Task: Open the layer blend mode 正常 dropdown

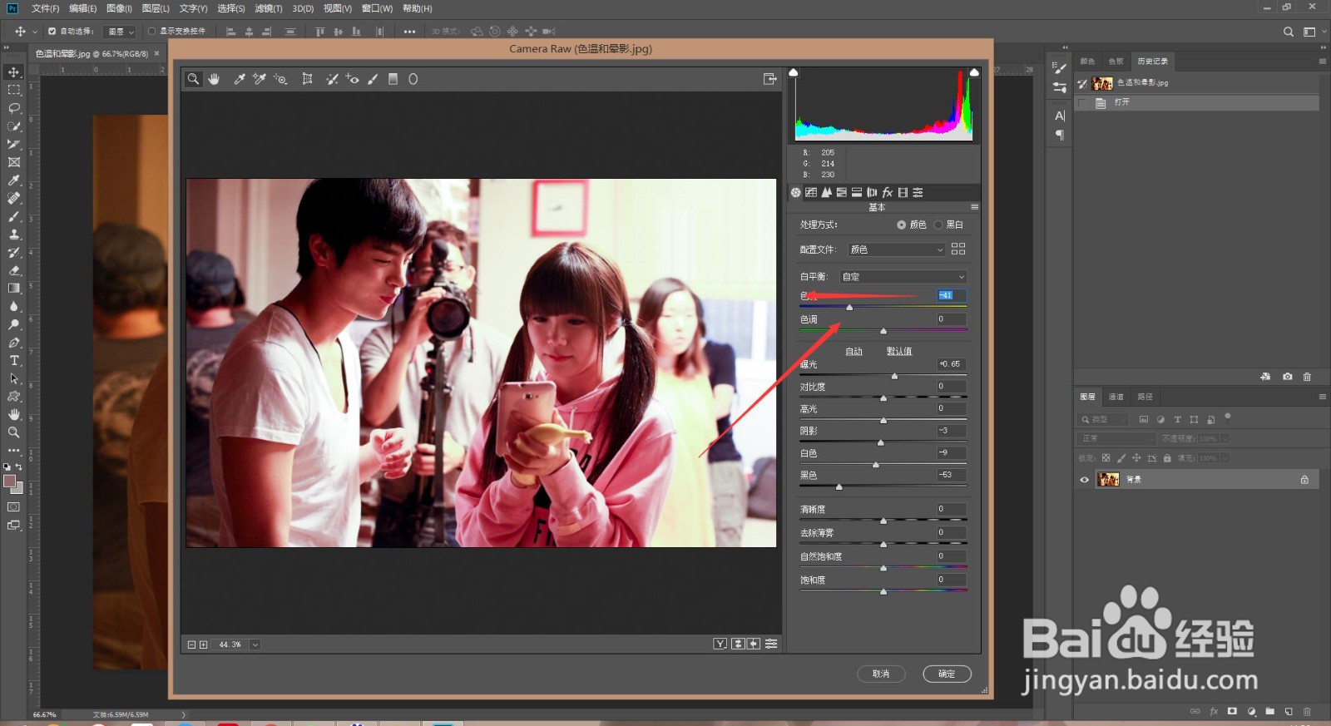Action: tap(1117, 438)
